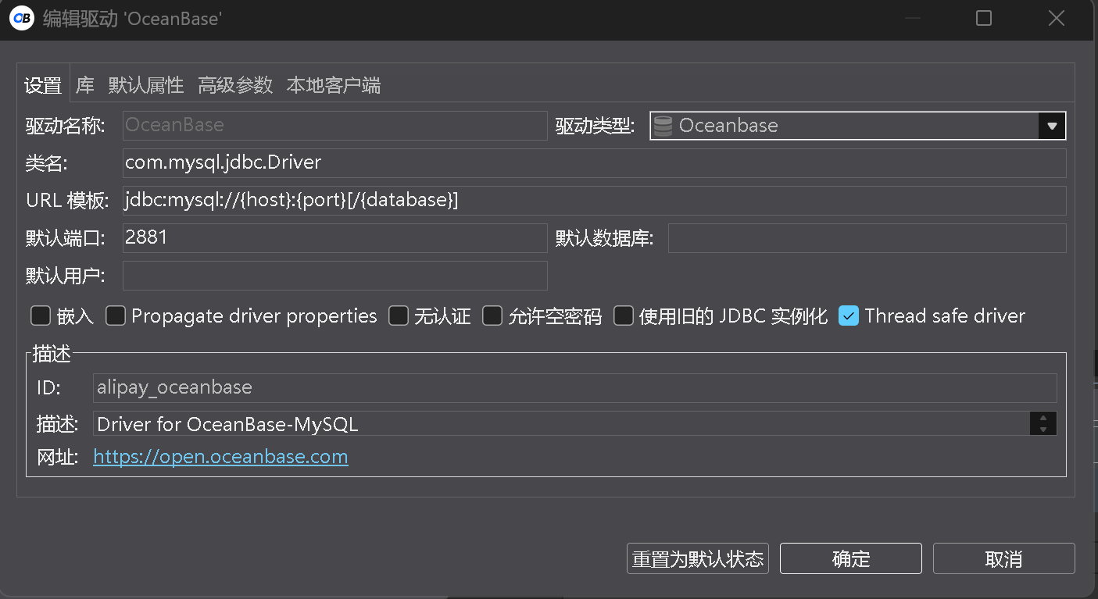
Task: Click the 默认端口 field showing 2881
Action: tap(335, 238)
